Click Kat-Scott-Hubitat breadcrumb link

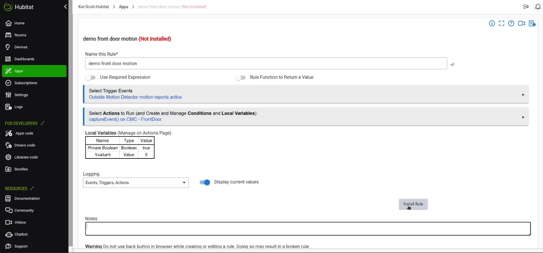94,7
